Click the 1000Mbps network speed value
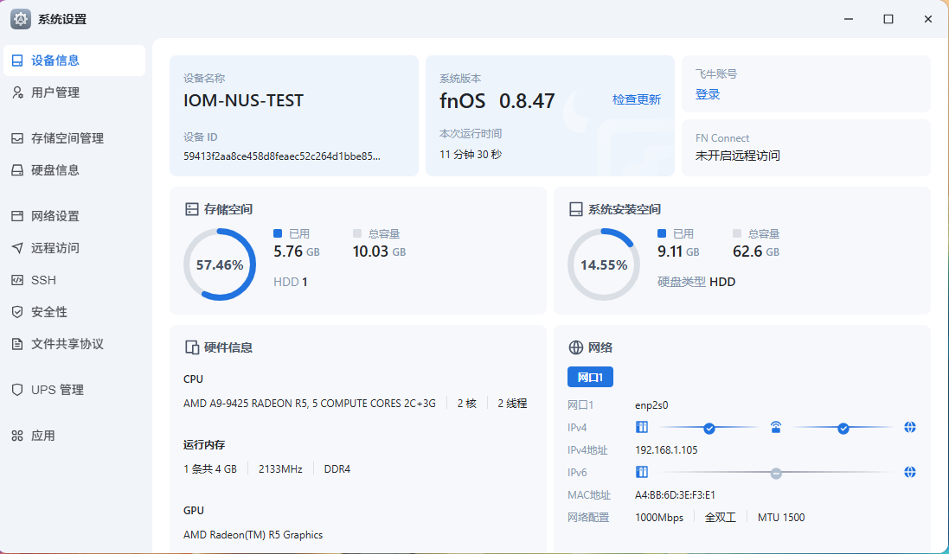949x554 pixels. pos(659,517)
